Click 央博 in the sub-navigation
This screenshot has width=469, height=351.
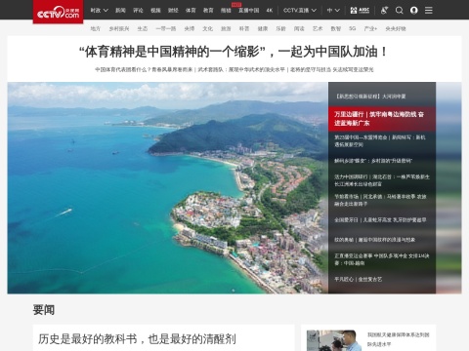(190, 28)
